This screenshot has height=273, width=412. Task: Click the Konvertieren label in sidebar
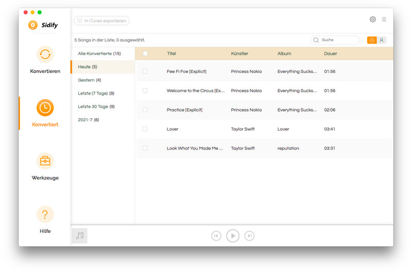45,71
